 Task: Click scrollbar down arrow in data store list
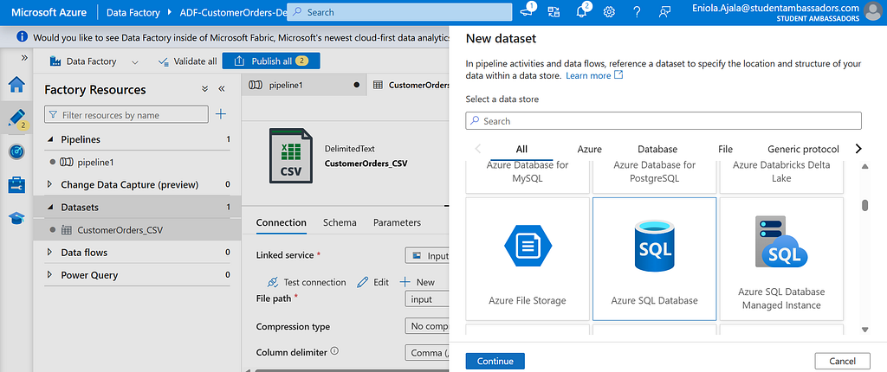[x=865, y=329]
